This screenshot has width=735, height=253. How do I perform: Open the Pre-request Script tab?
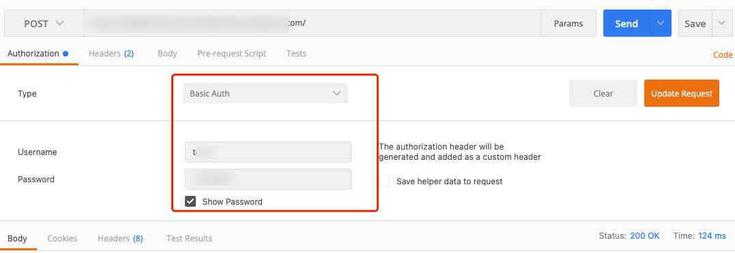(x=231, y=54)
